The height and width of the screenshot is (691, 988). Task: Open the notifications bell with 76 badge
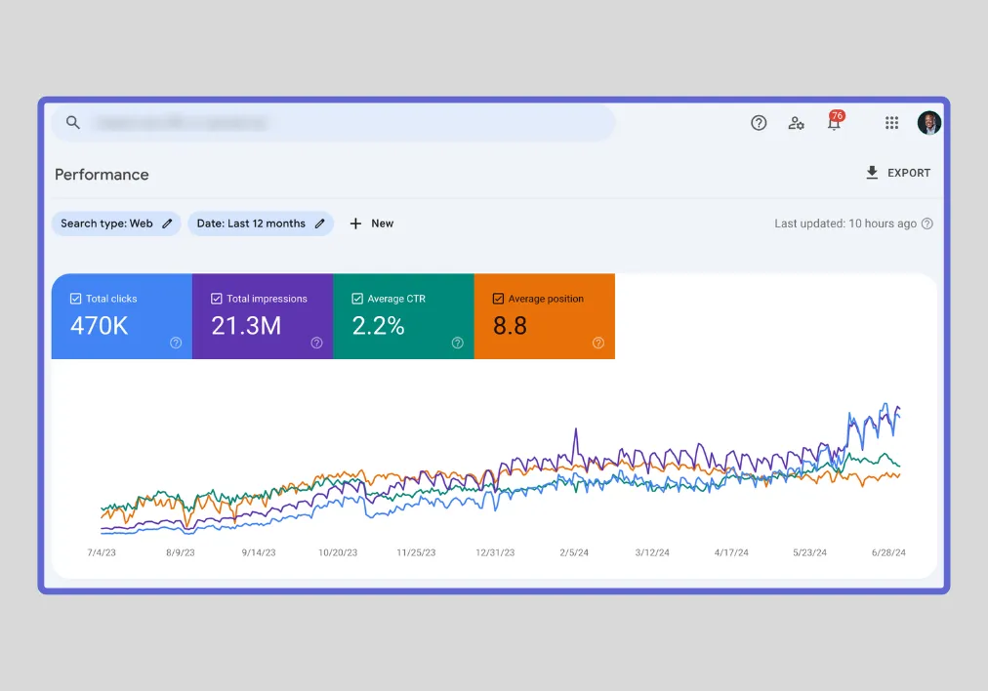pyautogui.click(x=834, y=123)
